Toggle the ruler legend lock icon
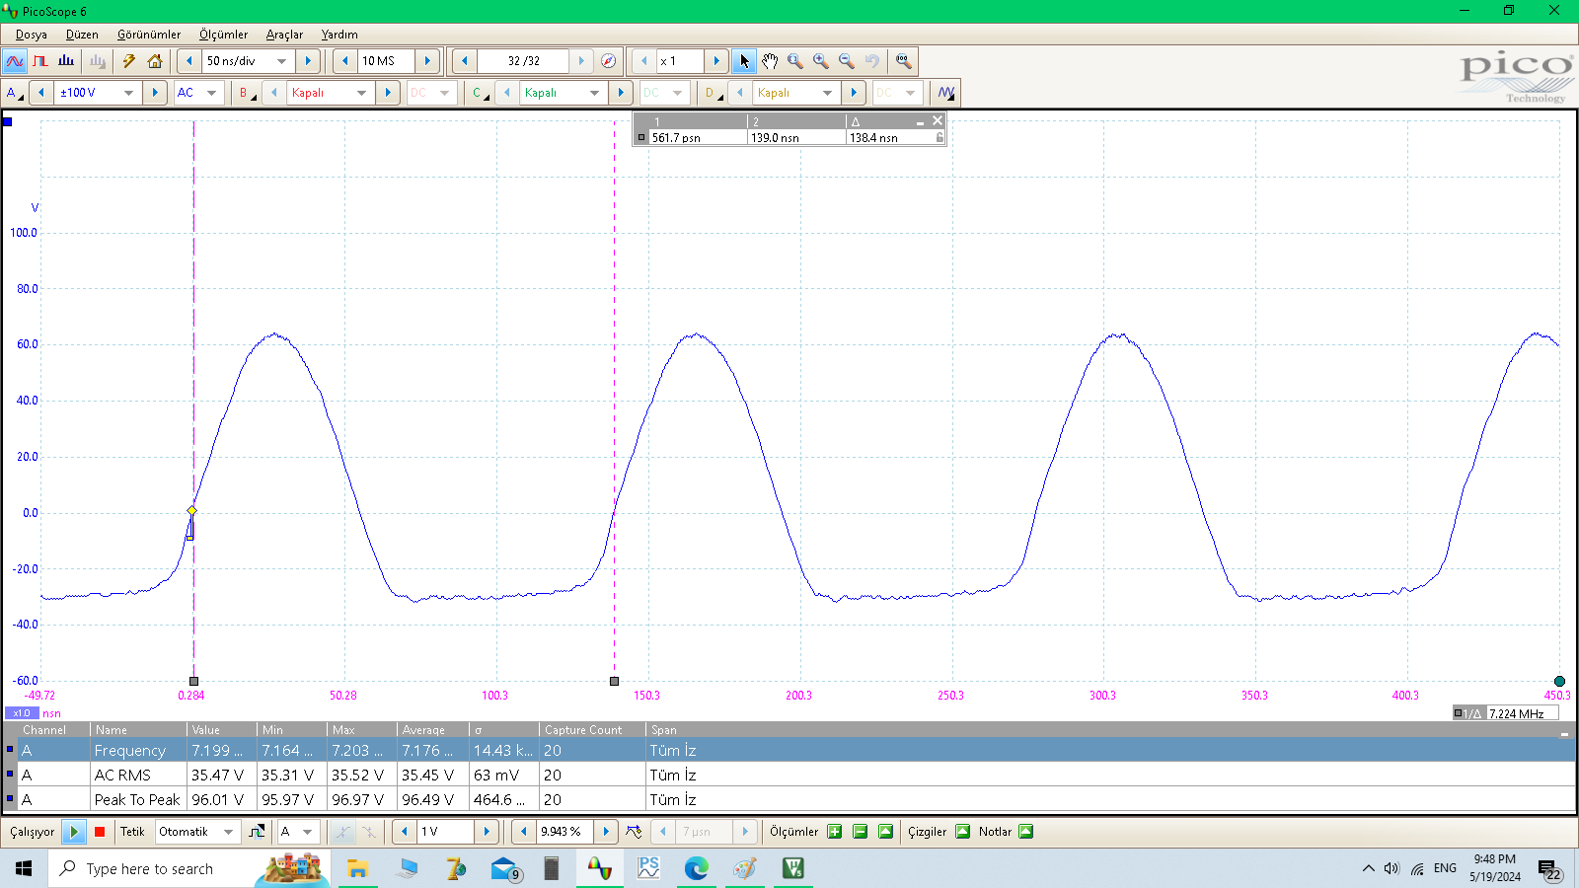Screen dimensions: 1579x888 point(940,138)
